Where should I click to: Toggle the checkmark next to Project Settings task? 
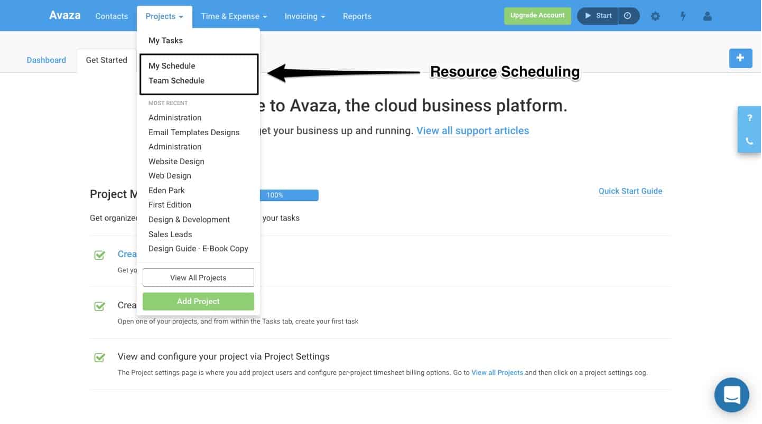[x=99, y=357]
